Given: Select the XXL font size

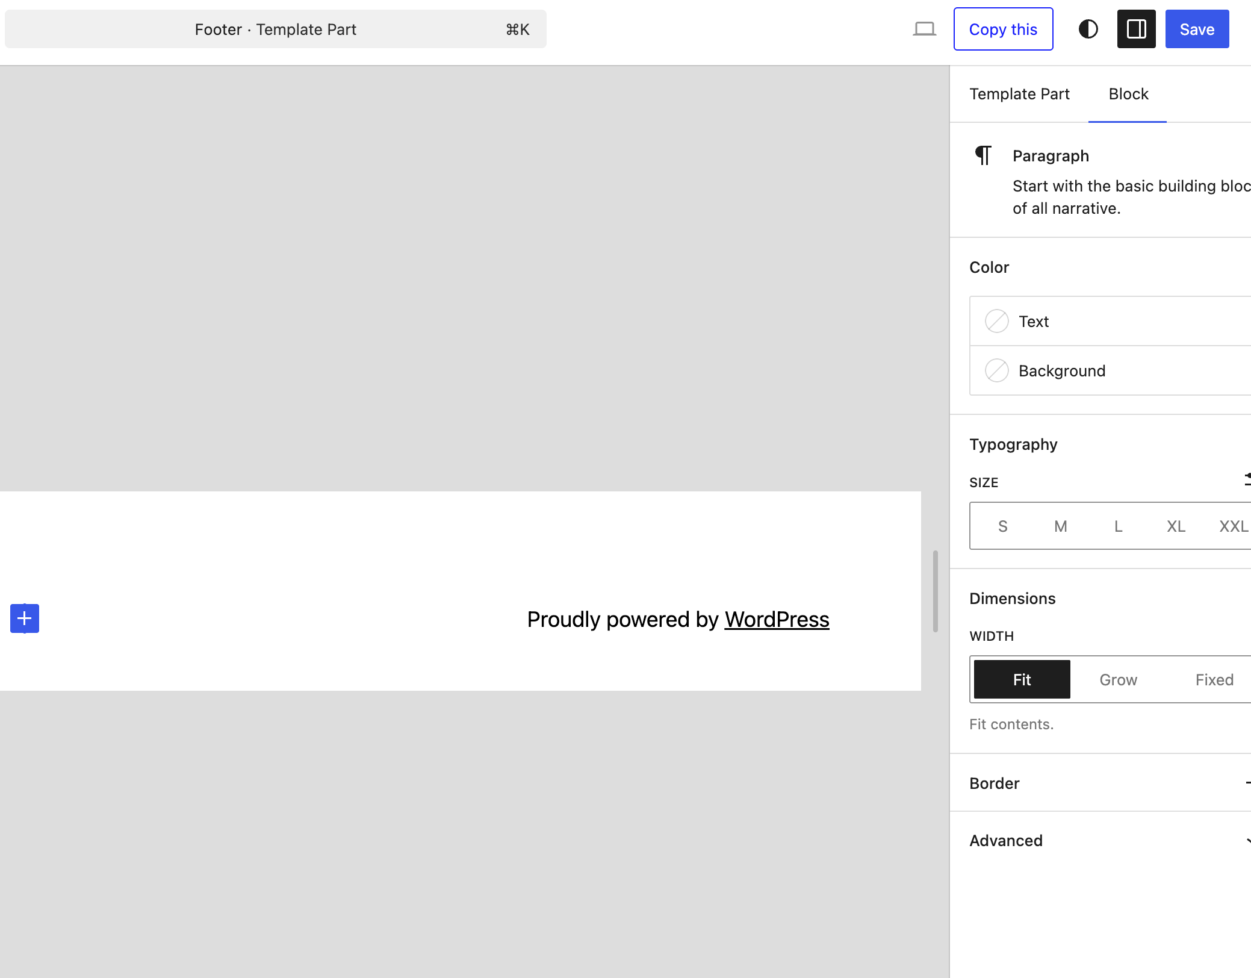Looking at the screenshot, I should pyautogui.click(x=1233, y=526).
